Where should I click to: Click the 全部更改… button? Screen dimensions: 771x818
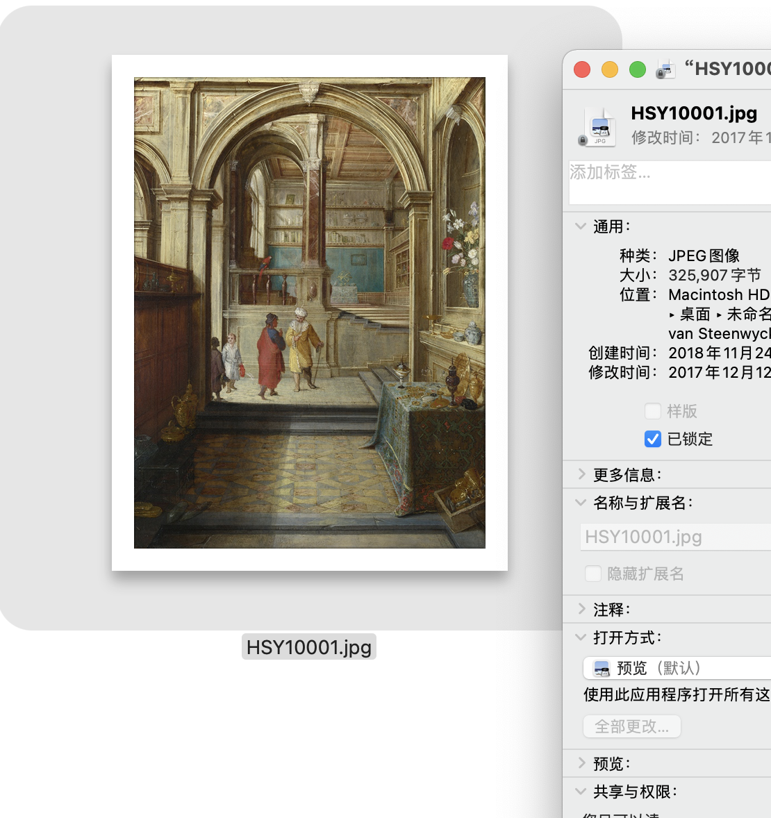[x=632, y=727]
